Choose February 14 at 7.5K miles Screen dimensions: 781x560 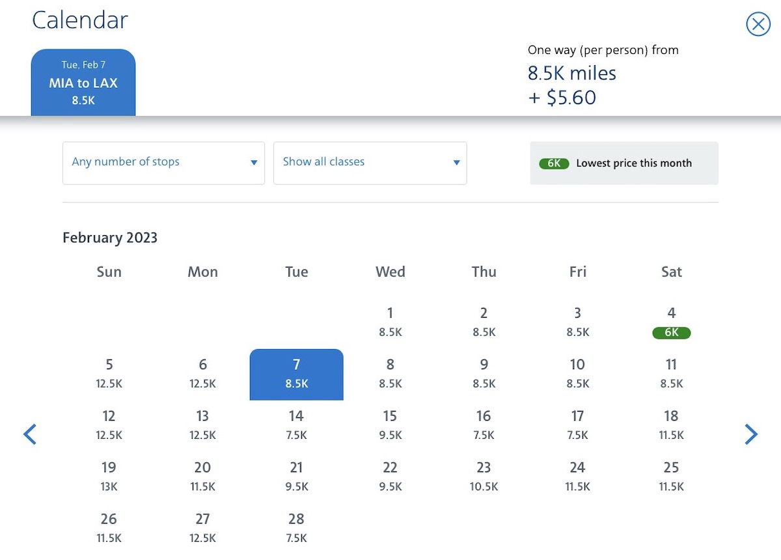pos(297,425)
